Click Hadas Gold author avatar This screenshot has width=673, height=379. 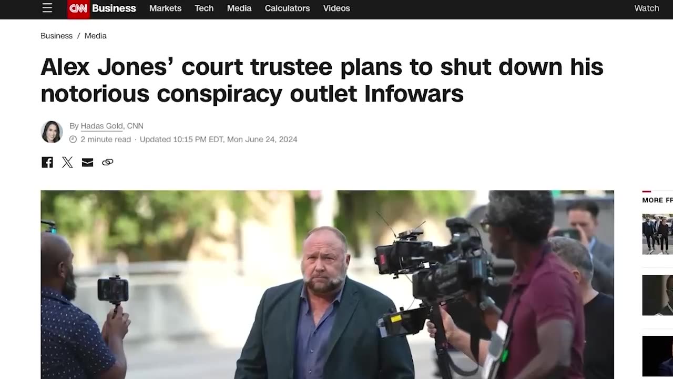(x=52, y=132)
